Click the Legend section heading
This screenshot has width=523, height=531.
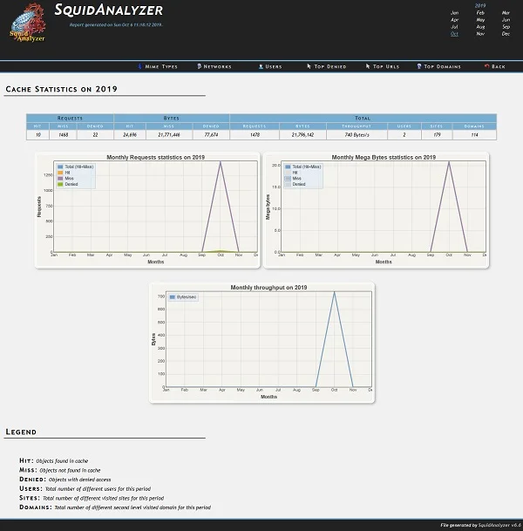[21, 432]
